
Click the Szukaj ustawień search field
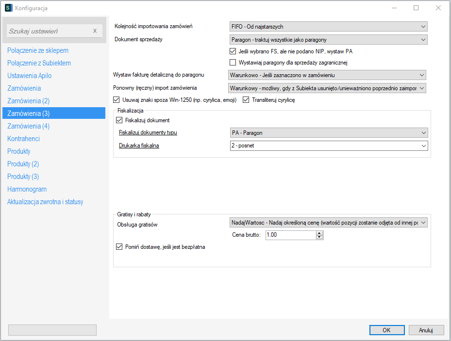pos(49,31)
